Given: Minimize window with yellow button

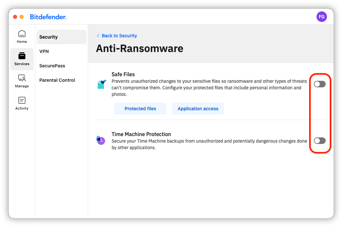Looking at the screenshot, I should click(22, 17).
